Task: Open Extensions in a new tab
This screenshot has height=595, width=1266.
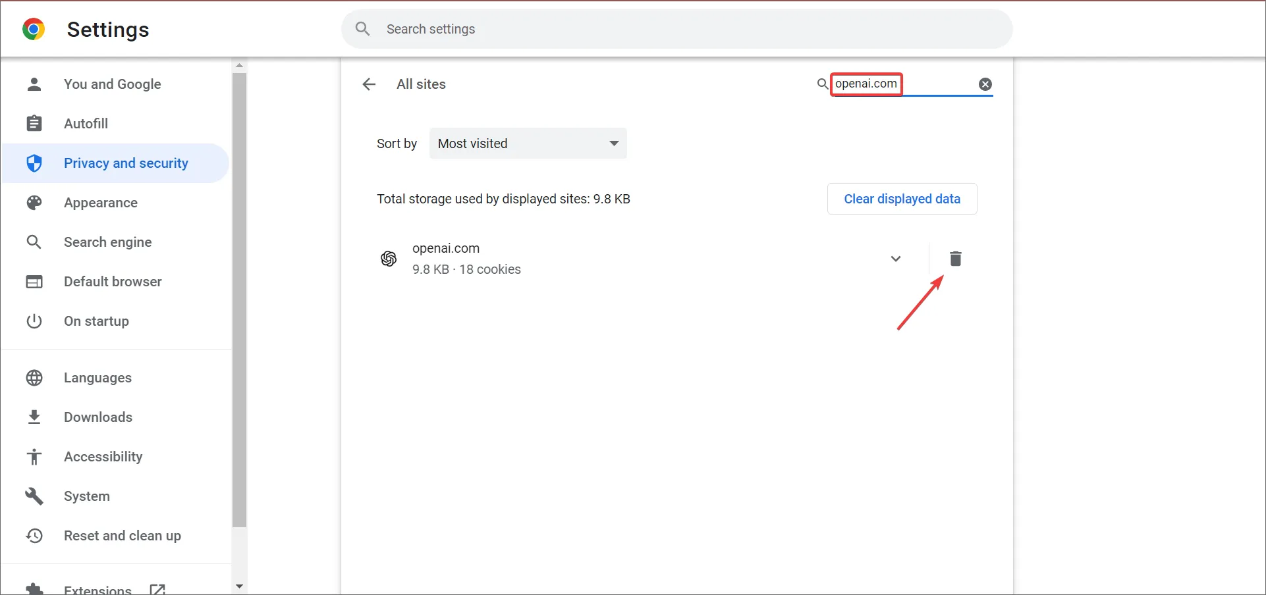Action: pos(97,589)
